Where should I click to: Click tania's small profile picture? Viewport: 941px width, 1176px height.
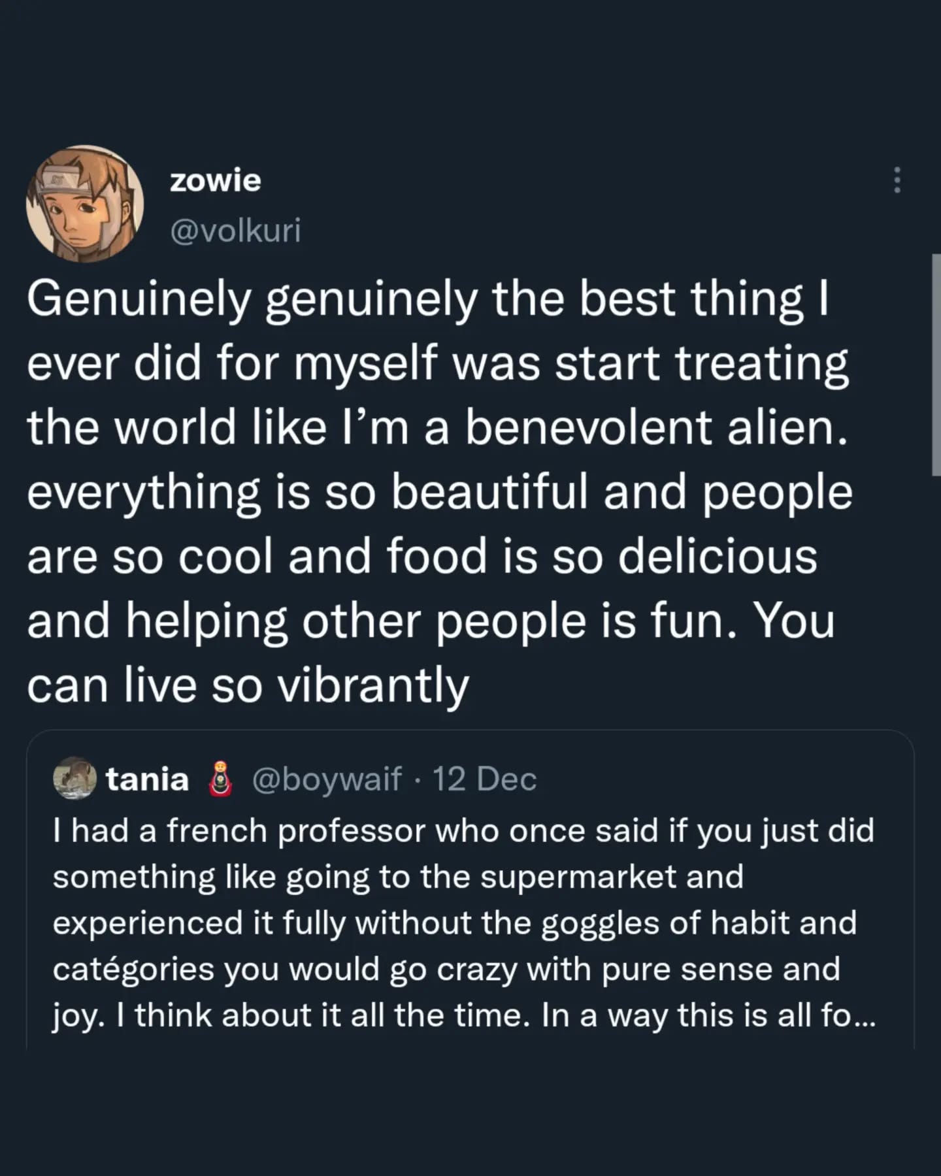(74, 778)
